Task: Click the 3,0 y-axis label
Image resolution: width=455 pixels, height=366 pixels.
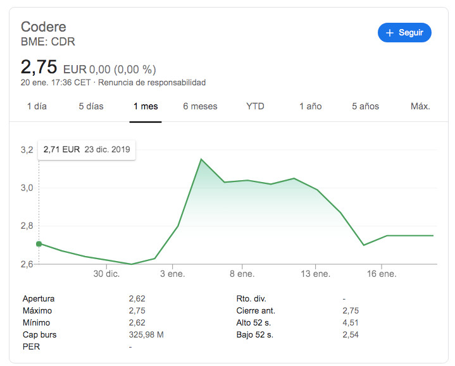Action: 27,188
